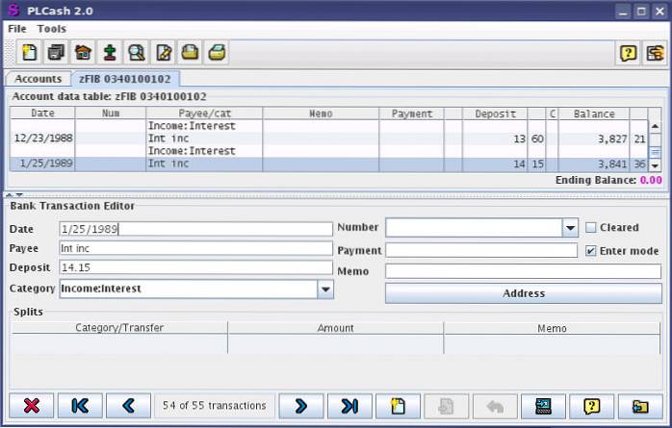Viewport: 672px width, 428px height.
Task: Jump to first transaction
Action: coord(80,405)
